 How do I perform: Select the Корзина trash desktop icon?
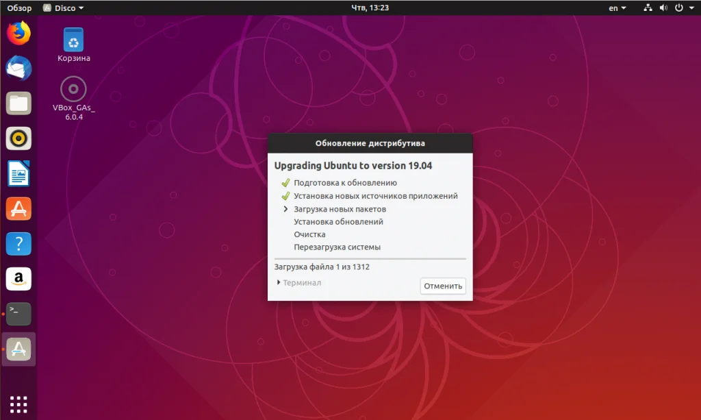[73, 45]
